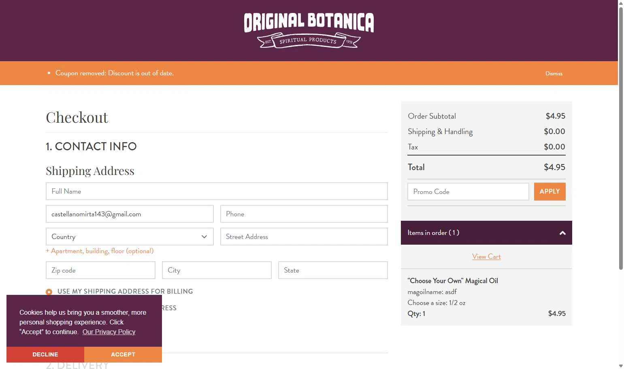Add apartment, building, floor line
The image size is (624, 369).
(x=100, y=251)
